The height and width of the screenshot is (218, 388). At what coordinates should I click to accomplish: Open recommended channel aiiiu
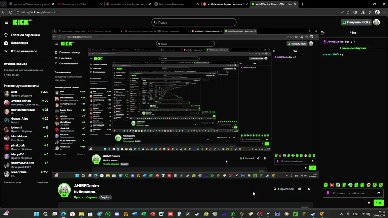[26, 93]
